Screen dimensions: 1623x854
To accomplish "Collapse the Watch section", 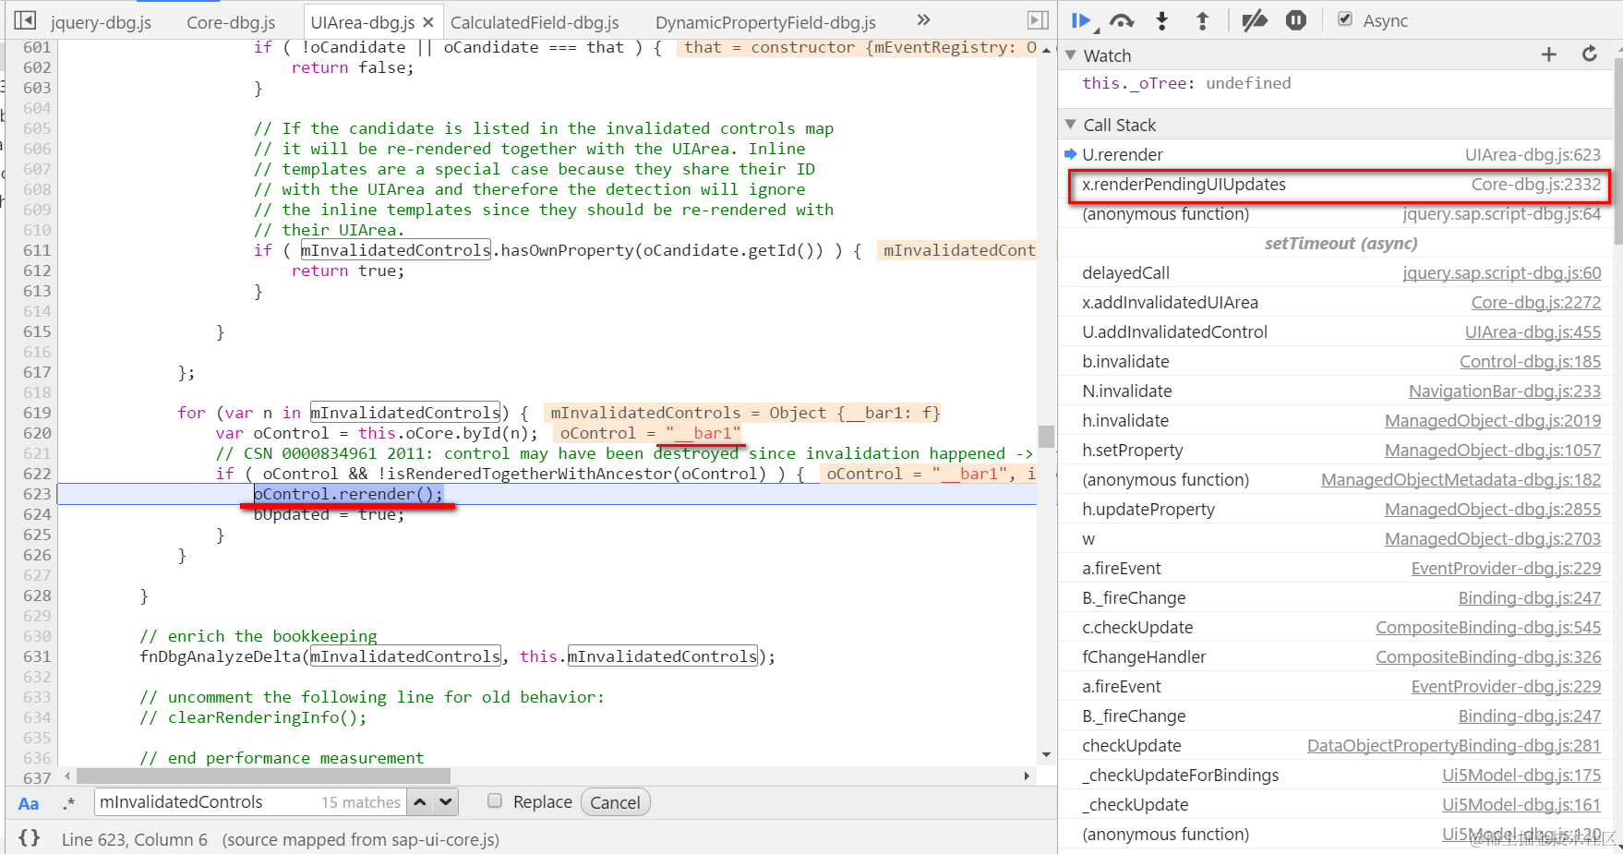I will 1071,55.
